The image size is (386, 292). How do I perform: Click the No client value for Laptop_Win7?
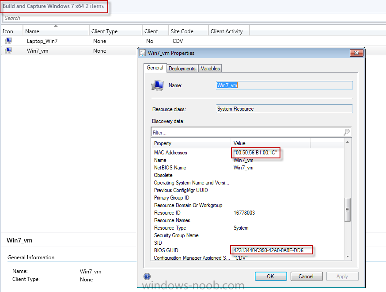pos(150,41)
